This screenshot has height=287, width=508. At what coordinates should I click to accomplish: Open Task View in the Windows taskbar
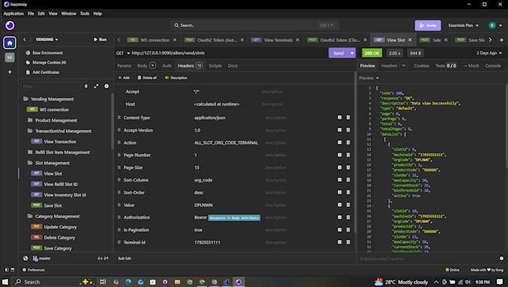pos(103,282)
